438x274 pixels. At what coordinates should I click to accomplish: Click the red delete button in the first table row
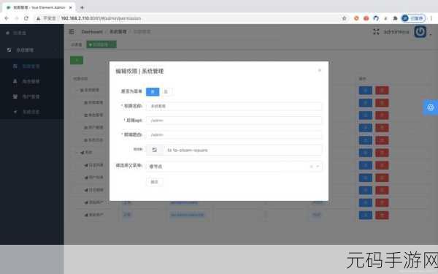(382, 91)
